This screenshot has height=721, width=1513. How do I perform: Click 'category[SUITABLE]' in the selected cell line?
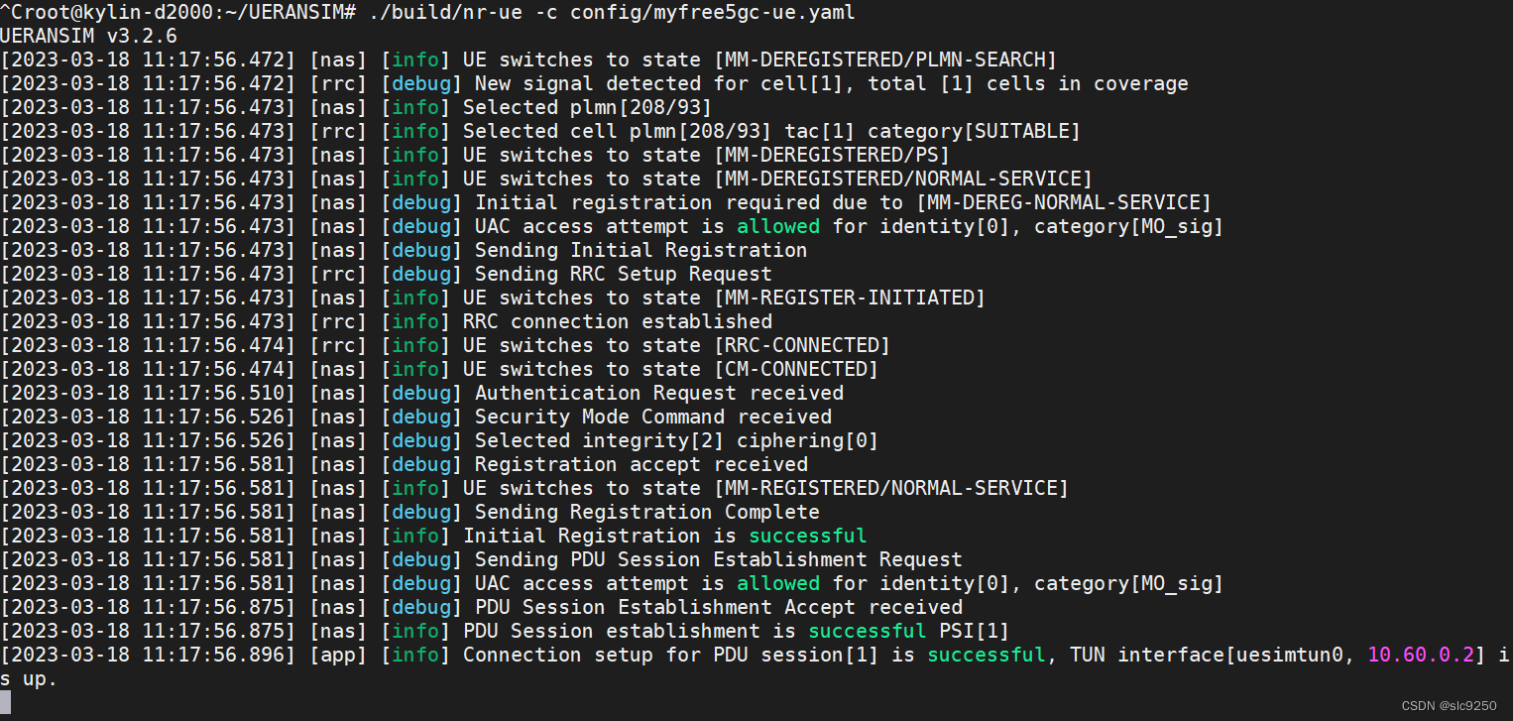(974, 131)
